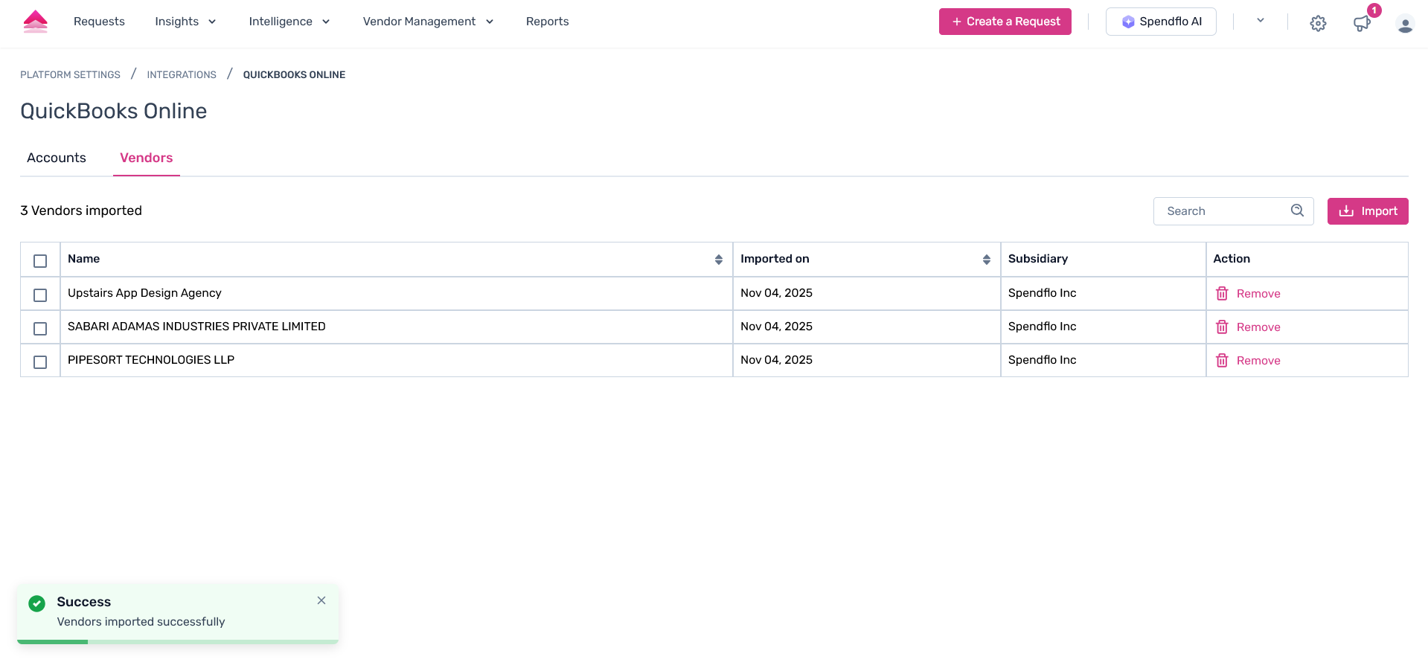Click the Upstairs App Design Agency name
Screen dimensions: 1428x668
click(144, 293)
